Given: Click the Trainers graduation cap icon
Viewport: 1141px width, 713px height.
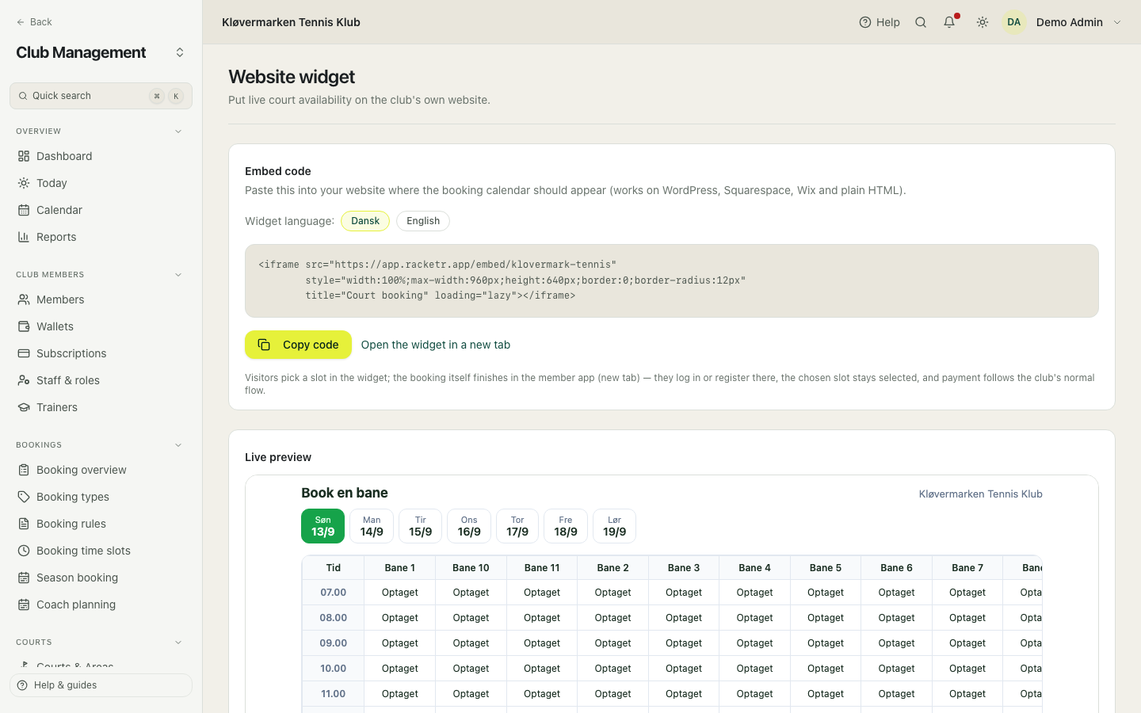Looking at the screenshot, I should (x=24, y=407).
